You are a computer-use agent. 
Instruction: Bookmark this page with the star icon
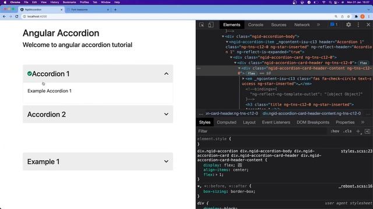pyautogui.click(x=349, y=16)
